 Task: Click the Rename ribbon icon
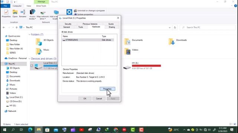pos(23,13)
